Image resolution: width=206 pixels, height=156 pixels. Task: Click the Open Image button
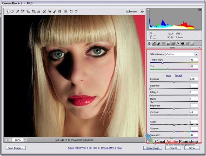[152, 148]
